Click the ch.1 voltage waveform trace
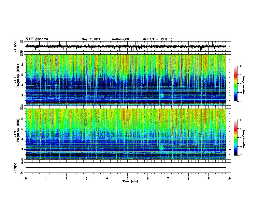 [125, 46]
